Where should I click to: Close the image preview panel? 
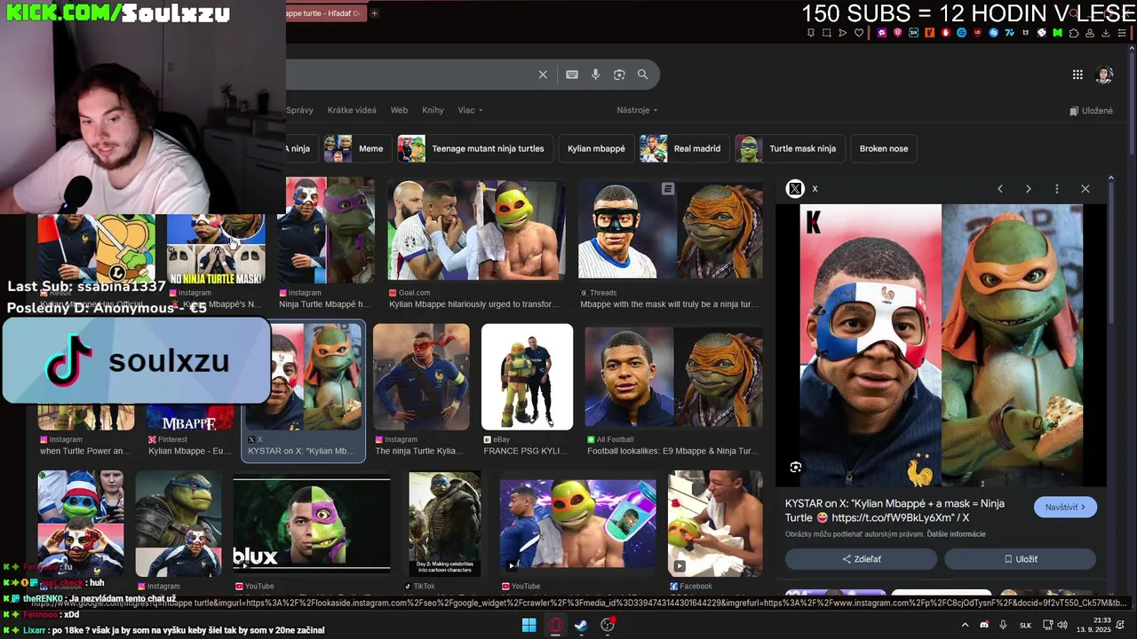point(1085,188)
